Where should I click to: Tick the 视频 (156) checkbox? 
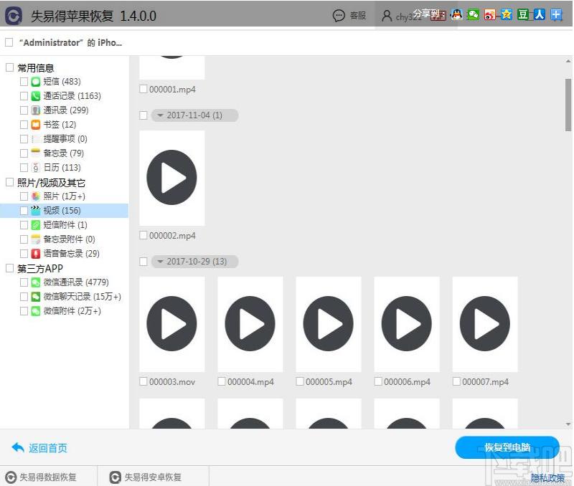point(24,211)
